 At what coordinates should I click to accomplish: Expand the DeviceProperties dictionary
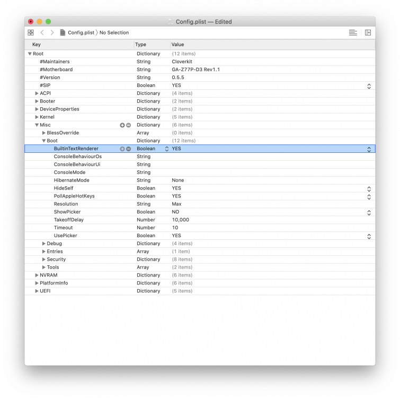37,109
